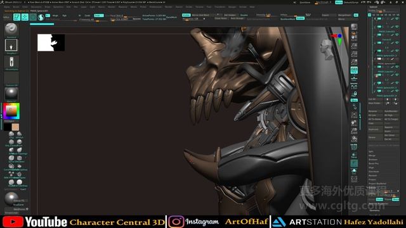406x228 pixels.
Task: Click the Del Hidden button
Action: click(230, 15)
